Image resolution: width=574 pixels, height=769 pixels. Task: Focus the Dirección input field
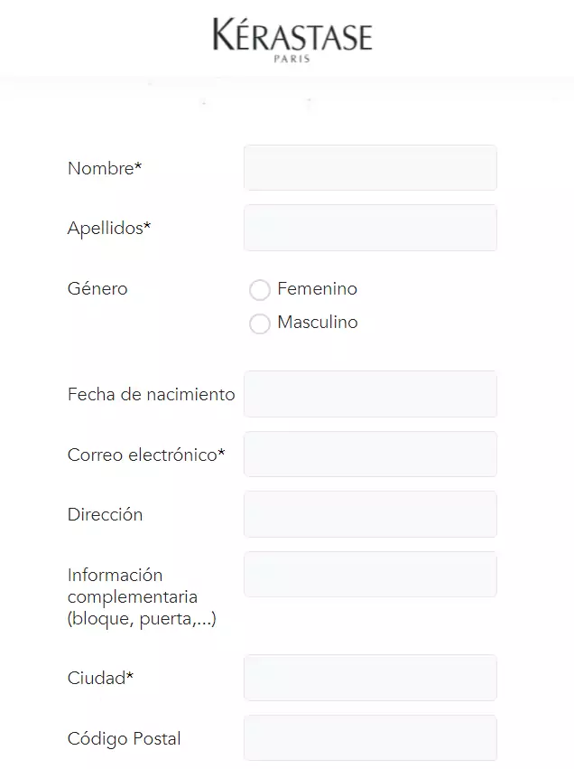[x=370, y=514]
